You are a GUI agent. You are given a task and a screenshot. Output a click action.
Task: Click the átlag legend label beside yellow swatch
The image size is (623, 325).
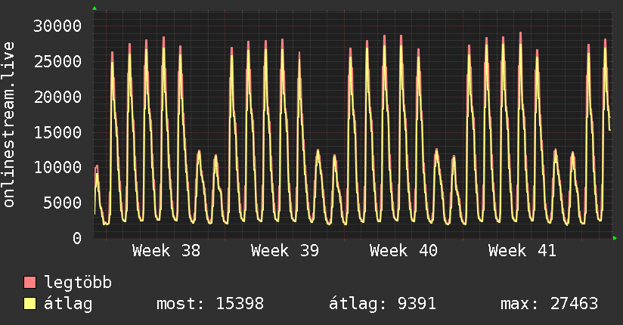point(68,304)
